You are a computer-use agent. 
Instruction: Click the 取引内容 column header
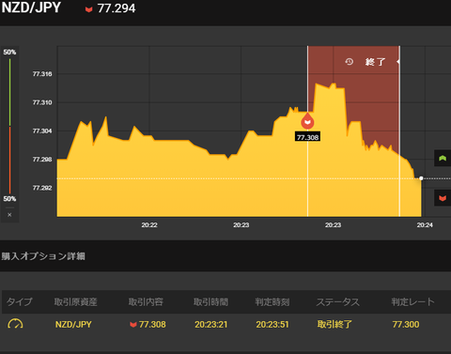click(x=146, y=301)
